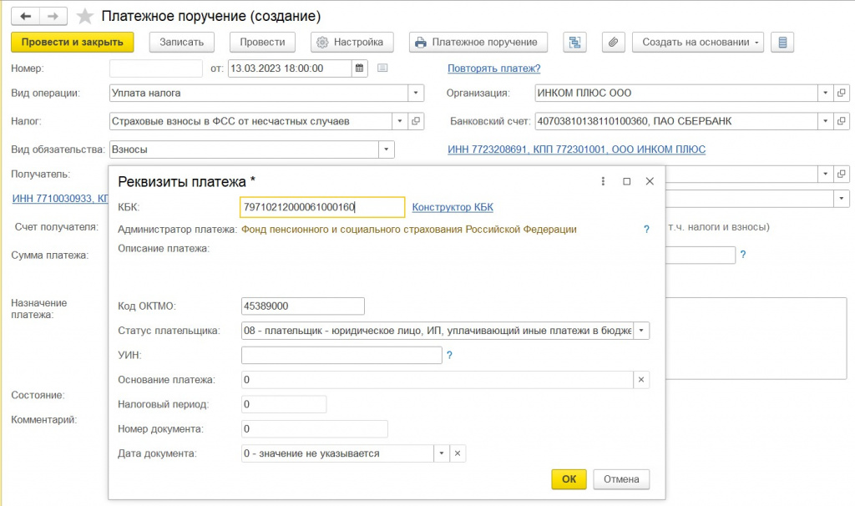The width and height of the screenshot is (855, 506).
Task: Confirm dialog with the ОК button
Action: 569,478
